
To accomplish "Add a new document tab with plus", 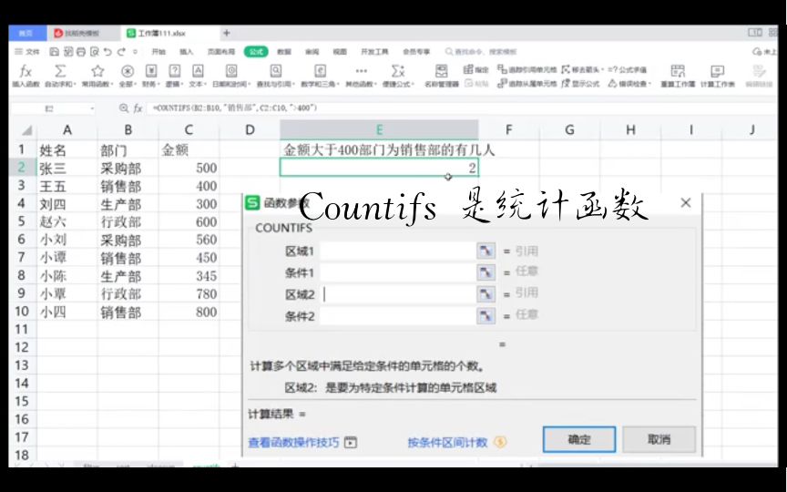I will tap(227, 33).
